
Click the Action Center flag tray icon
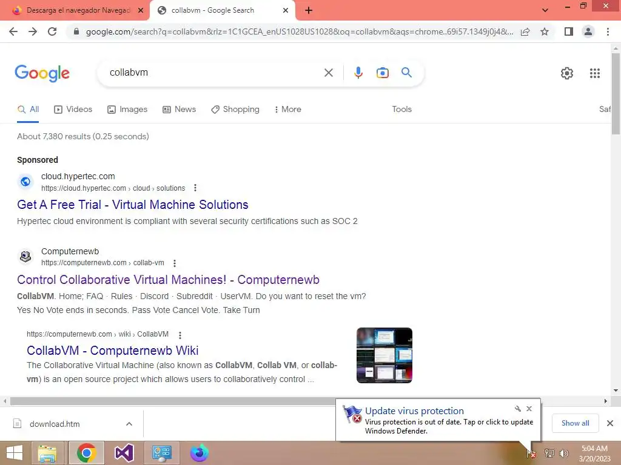pyautogui.click(x=531, y=453)
